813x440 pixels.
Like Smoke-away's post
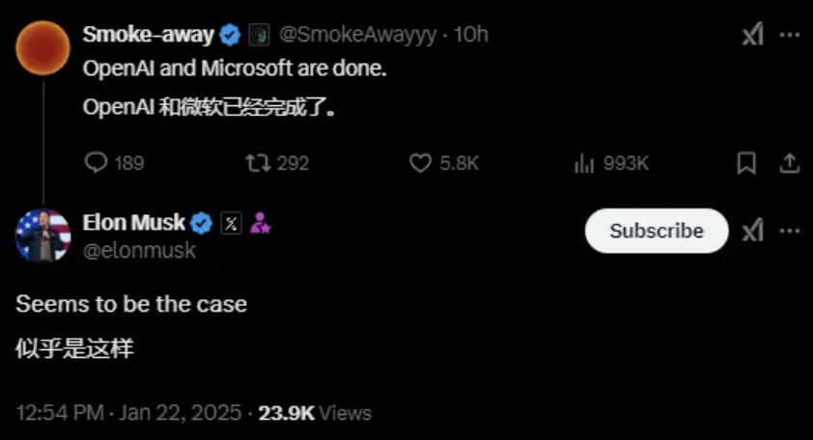pyautogui.click(x=420, y=163)
